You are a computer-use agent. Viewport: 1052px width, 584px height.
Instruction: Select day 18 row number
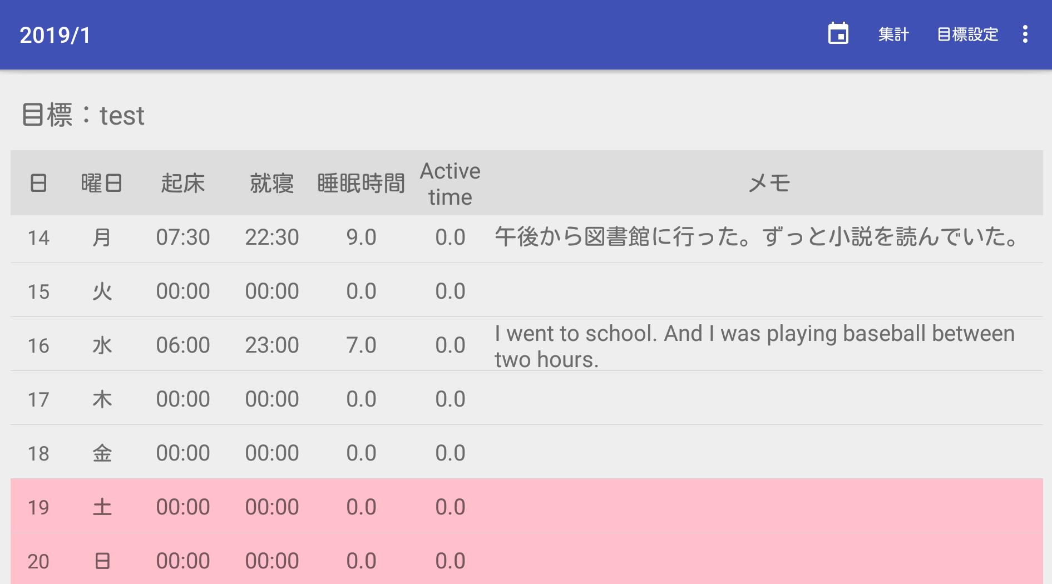tap(38, 454)
